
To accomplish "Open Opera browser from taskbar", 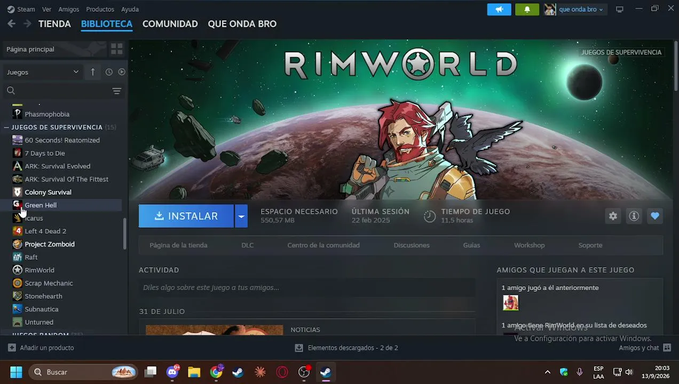I will pyautogui.click(x=282, y=372).
